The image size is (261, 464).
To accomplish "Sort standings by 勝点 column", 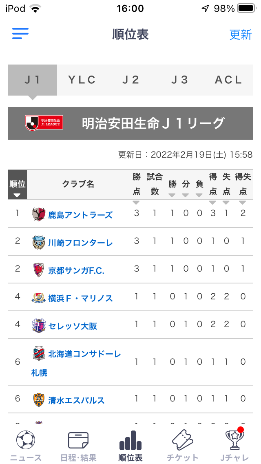I will tap(136, 185).
